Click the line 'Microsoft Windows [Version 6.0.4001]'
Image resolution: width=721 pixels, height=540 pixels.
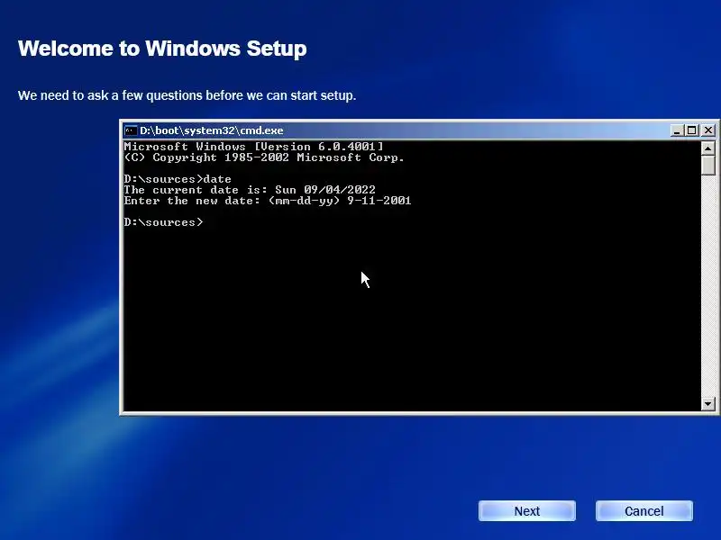coord(253,147)
